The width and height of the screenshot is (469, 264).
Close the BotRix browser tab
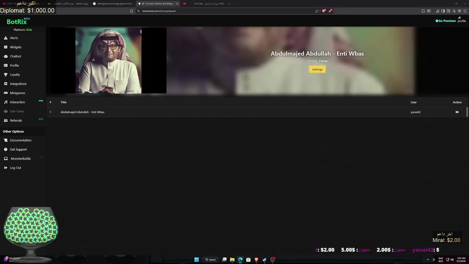(177, 4)
